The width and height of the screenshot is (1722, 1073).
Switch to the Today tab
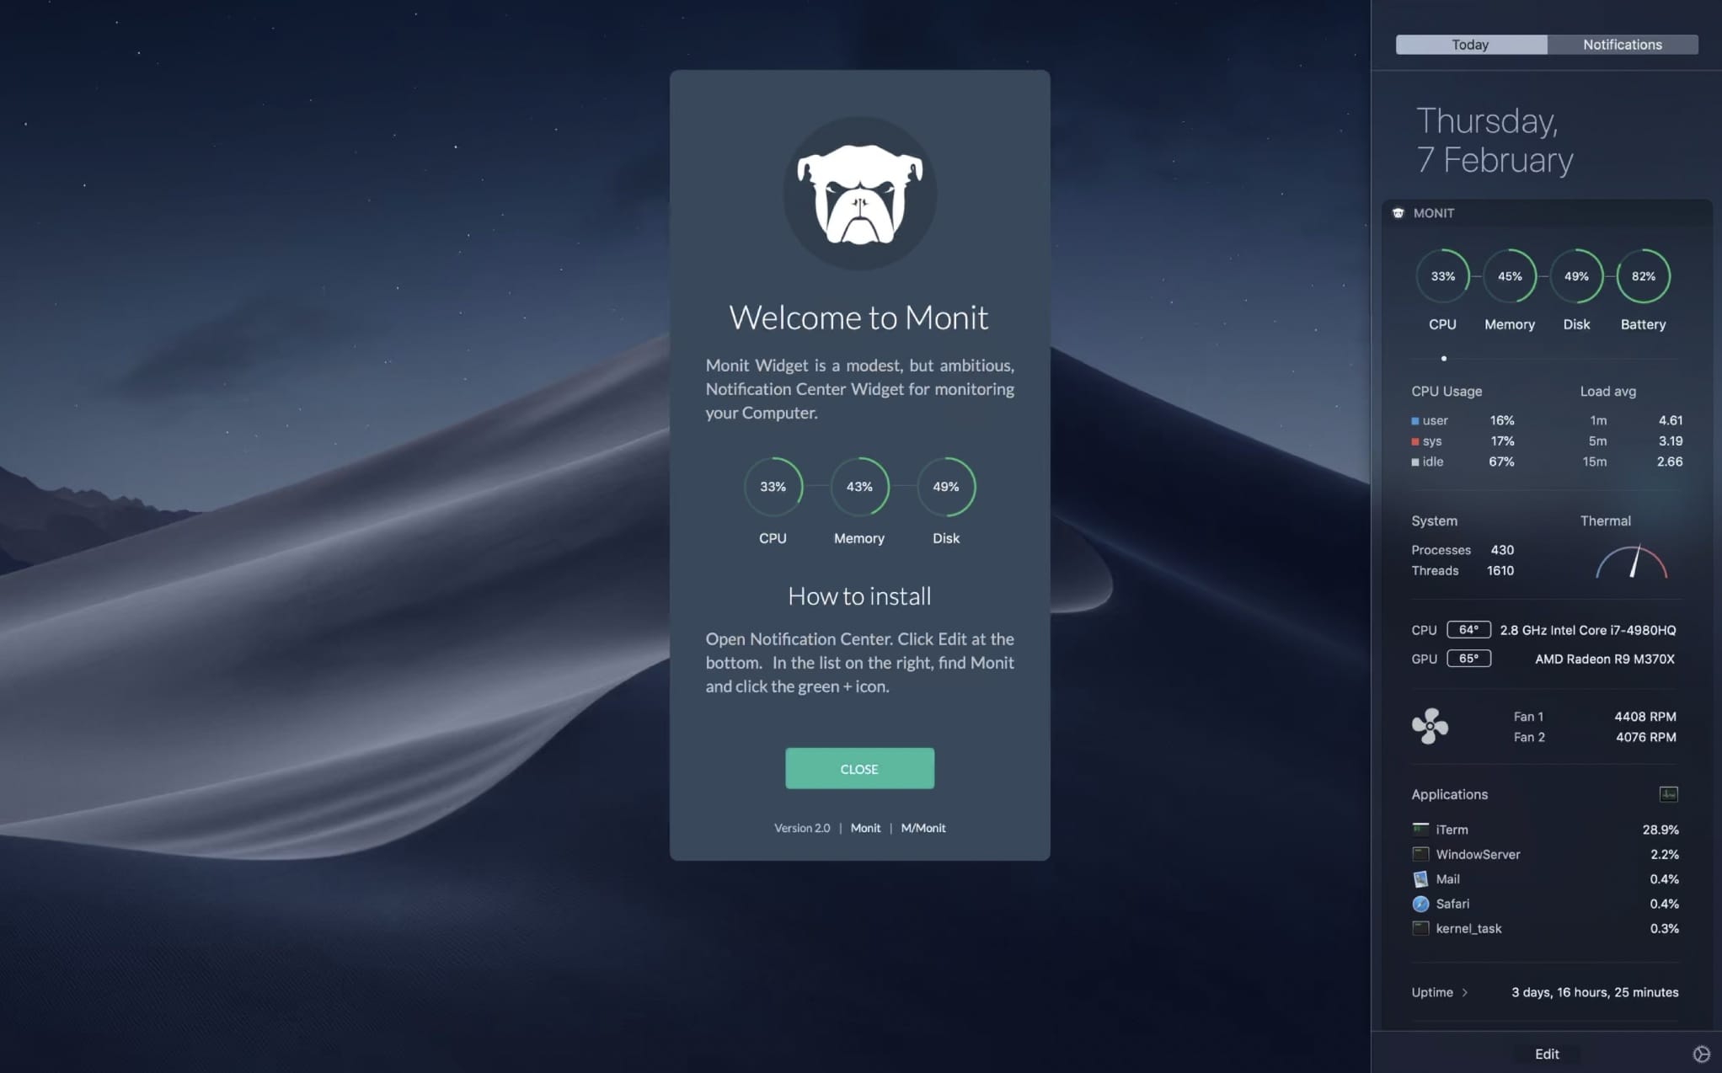[1470, 45]
